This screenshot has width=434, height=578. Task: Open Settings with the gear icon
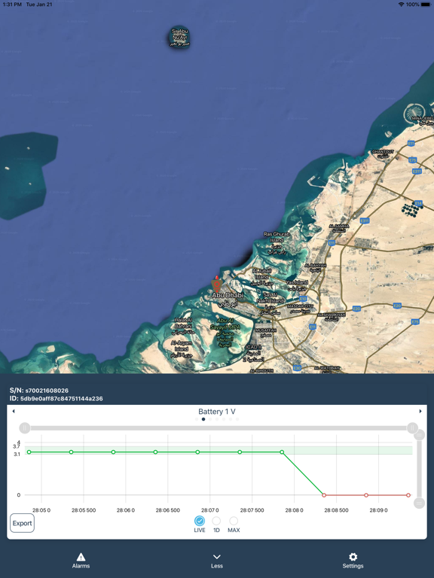click(353, 561)
